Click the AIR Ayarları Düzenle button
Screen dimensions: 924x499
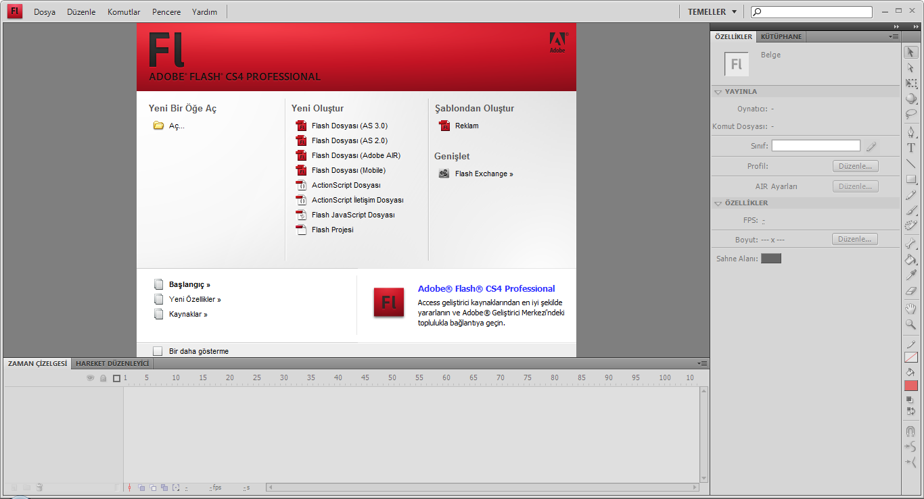pyautogui.click(x=856, y=186)
